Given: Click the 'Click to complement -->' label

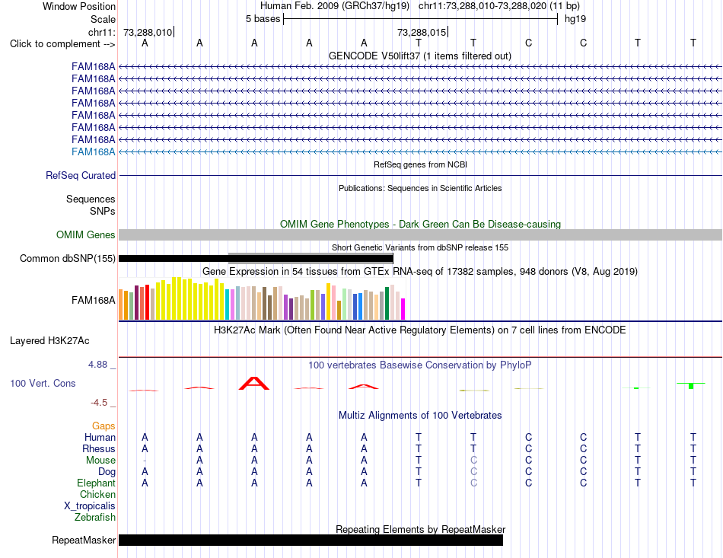Looking at the screenshot, I should [62, 44].
